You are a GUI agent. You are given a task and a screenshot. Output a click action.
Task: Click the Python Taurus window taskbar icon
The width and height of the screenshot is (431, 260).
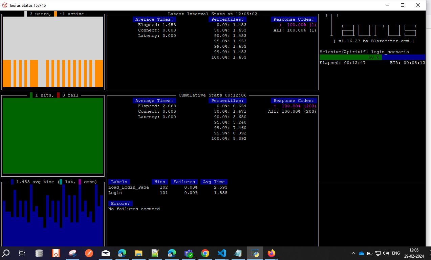pos(255,253)
